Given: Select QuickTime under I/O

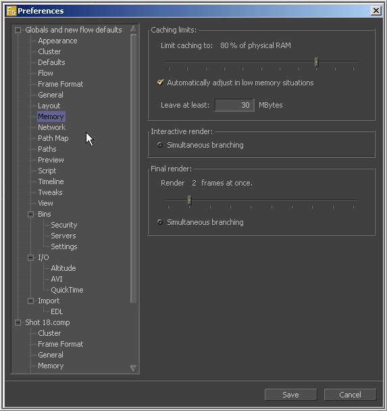Looking at the screenshot, I should click(67, 290).
